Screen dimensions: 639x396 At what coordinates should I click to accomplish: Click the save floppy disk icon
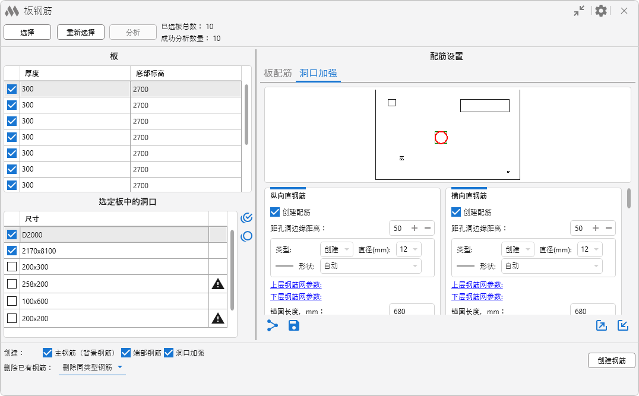pos(294,325)
